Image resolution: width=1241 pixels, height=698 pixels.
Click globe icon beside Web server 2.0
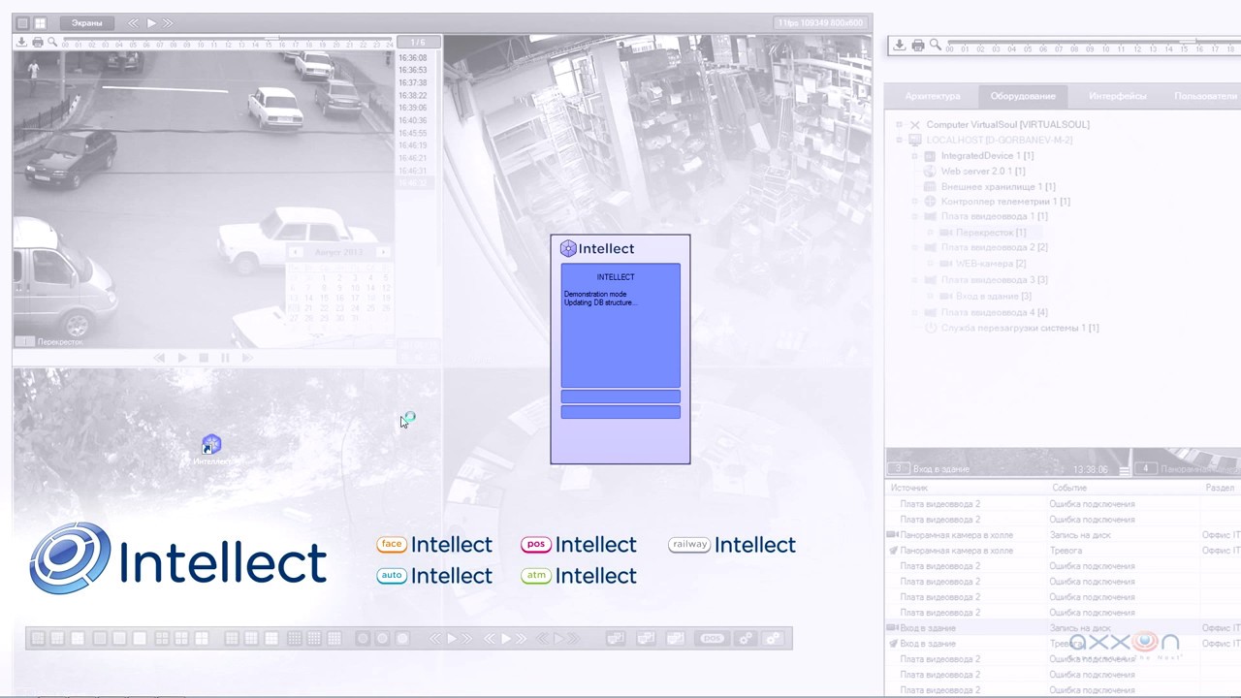[x=930, y=172]
